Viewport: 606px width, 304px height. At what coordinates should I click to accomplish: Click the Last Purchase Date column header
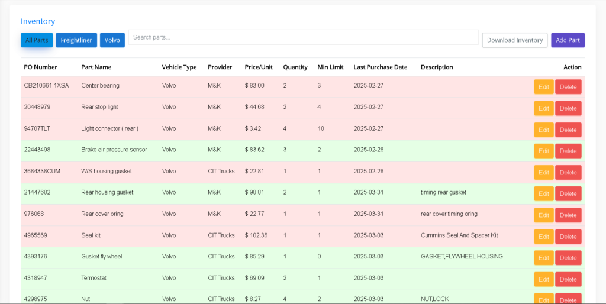(381, 67)
